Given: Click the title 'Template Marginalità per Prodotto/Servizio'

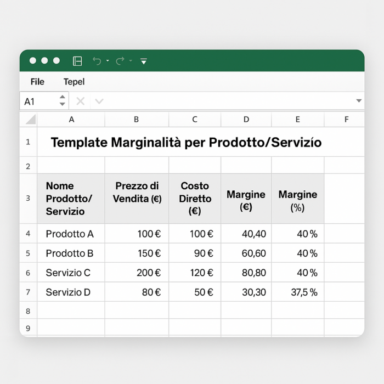Looking at the screenshot, I should pyautogui.click(x=186, y=142).
